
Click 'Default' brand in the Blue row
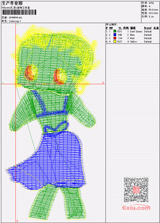148,35
